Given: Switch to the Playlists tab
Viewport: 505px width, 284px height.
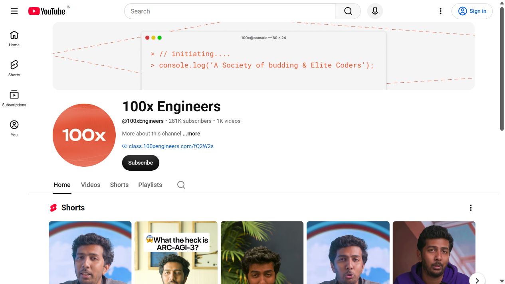Looking at the screenshot, I should coord(150,185).
